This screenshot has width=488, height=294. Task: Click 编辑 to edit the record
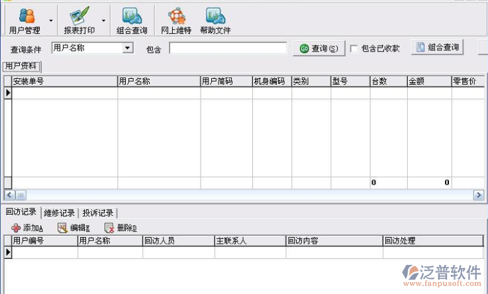point(73,228)
